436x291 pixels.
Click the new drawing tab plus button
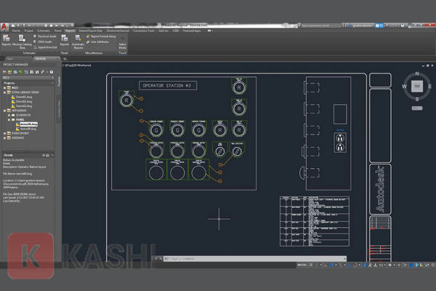tap(65, 59)
